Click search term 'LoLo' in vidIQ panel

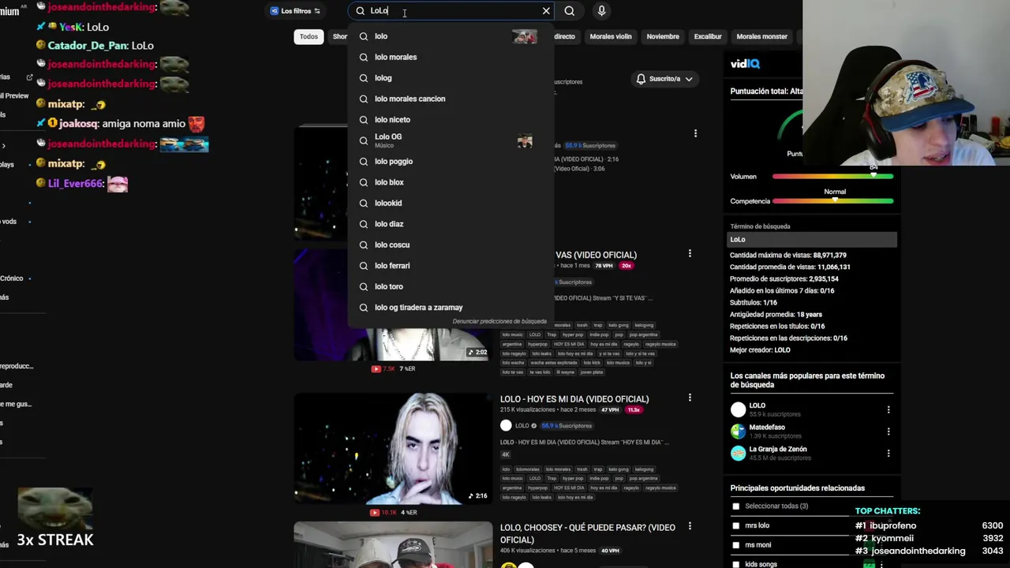click(x=811, y=239)
